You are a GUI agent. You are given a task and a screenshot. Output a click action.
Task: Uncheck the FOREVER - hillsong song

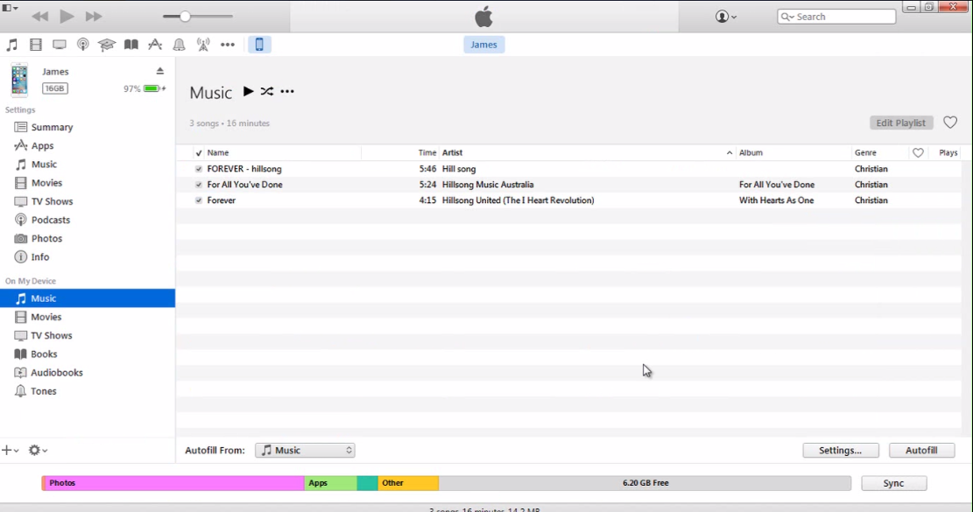point(199,169)
